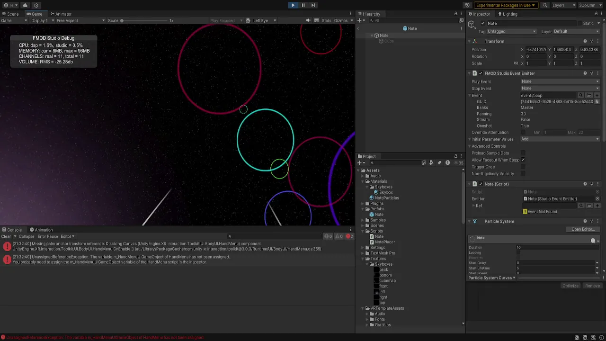Clear the Console messages

(x=6, y=236)
